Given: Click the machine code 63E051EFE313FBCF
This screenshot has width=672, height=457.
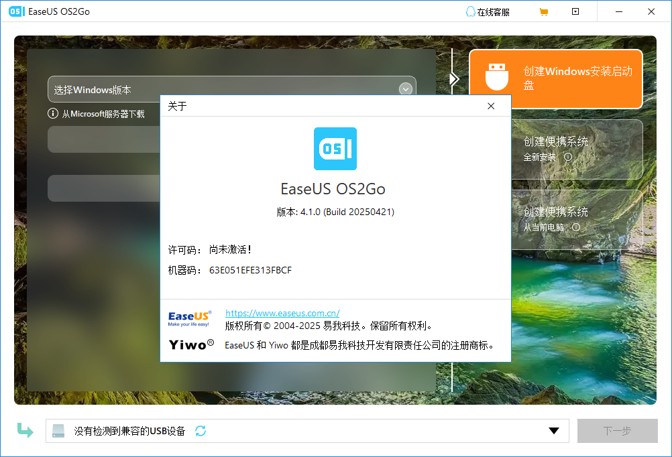Looking at the screenshot, I should (250, 270).
